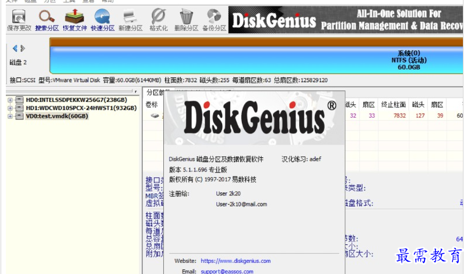Click the 终止柱面 column header

[394, 104]
